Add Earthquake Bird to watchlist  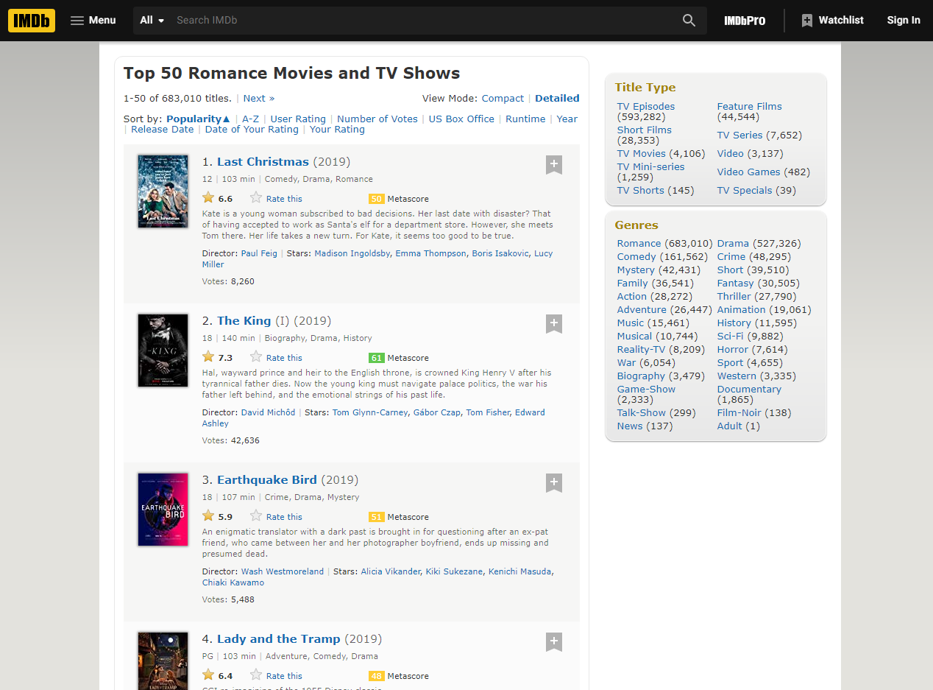coord(554,483)
